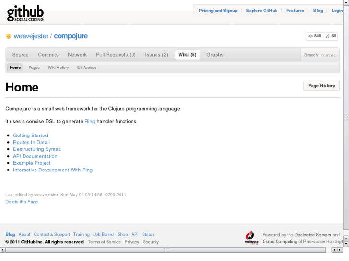
Task: Open the Shop footer link
Action: pyautogui.click(x=122, y=234)
